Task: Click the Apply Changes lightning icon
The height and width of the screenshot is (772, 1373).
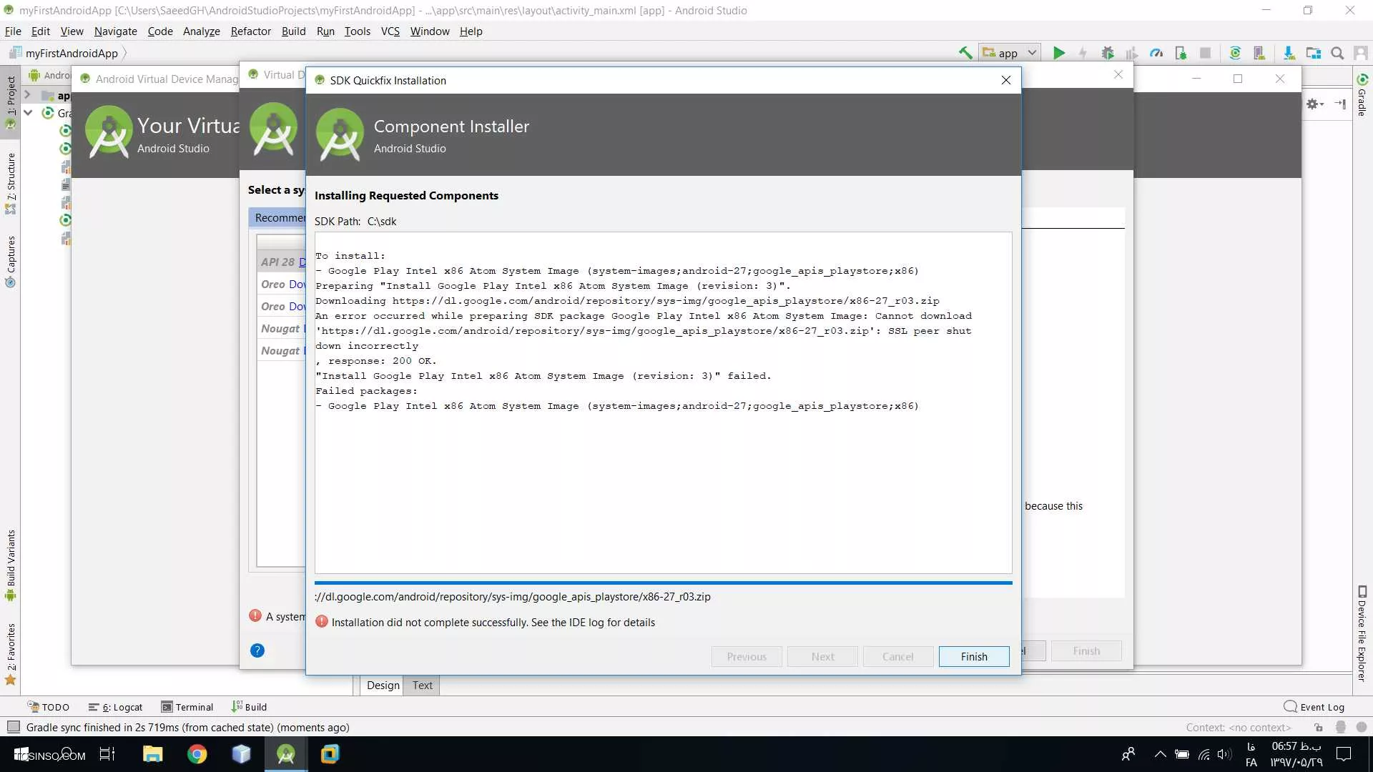Action: click(1083, 53)
